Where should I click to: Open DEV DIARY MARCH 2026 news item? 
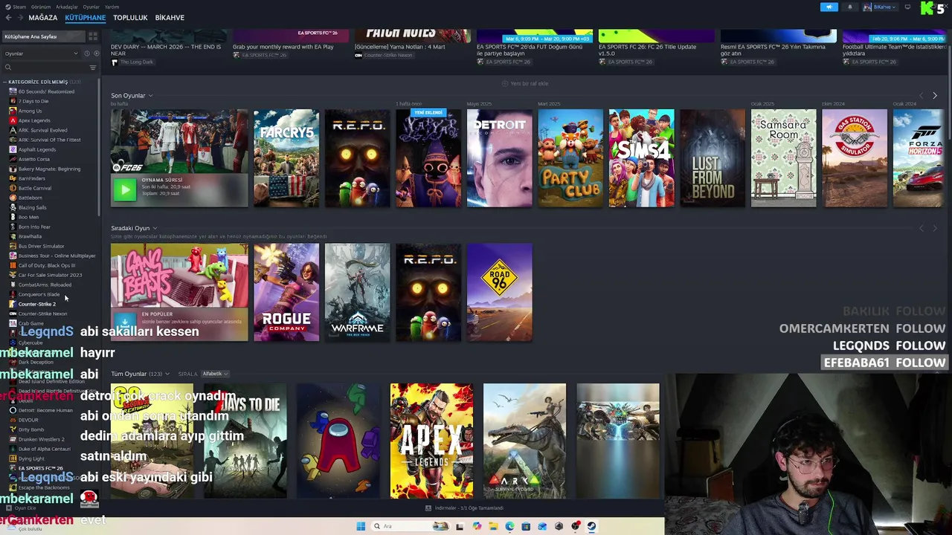(x=166, y=51)
